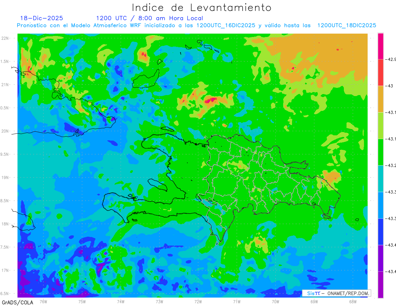Click the 'SisTT - ONAMET/REP.DOM.' credit box
The image size is (396, 306).
pyautogui.click(x=336, y=293)
